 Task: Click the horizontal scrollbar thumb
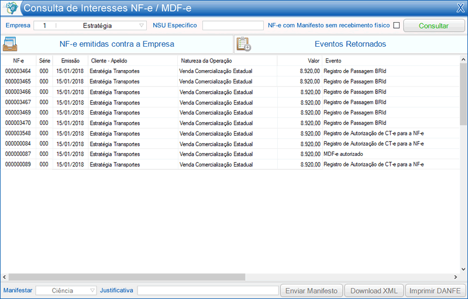coord(127,277)
